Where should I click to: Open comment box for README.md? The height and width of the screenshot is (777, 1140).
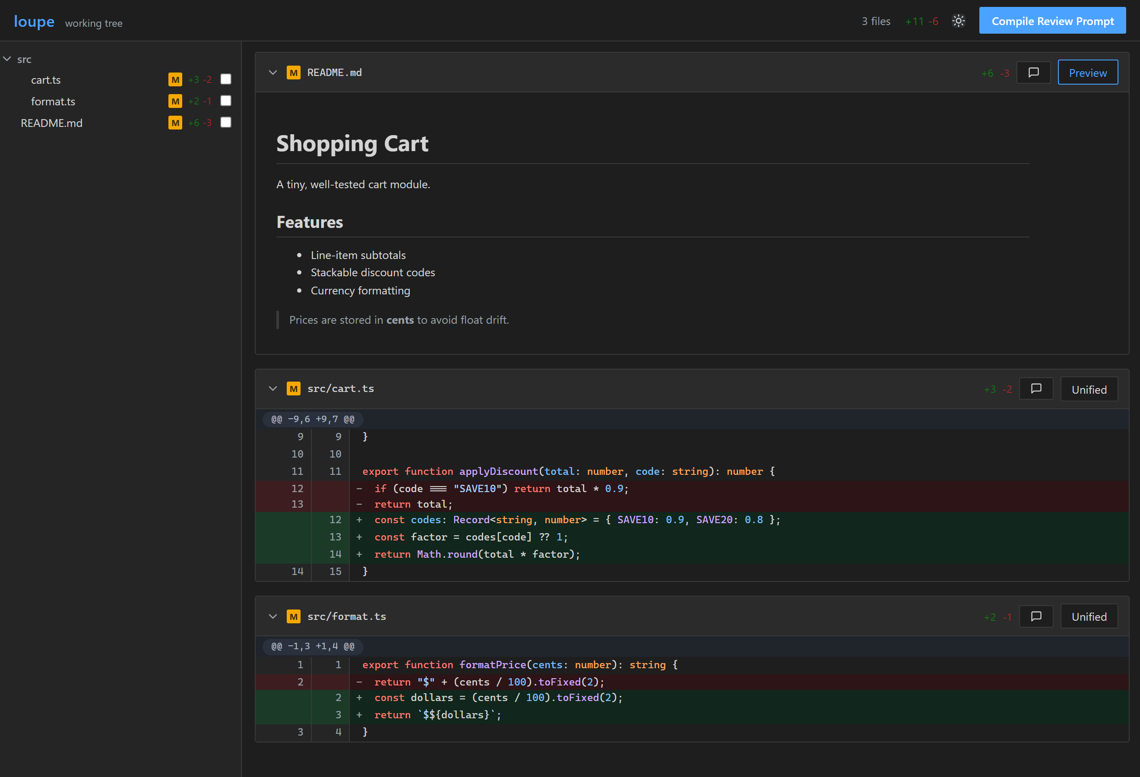(1033, 73)
